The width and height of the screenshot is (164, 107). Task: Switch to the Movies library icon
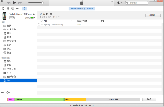pyautogui.click(x=8, y=8)
